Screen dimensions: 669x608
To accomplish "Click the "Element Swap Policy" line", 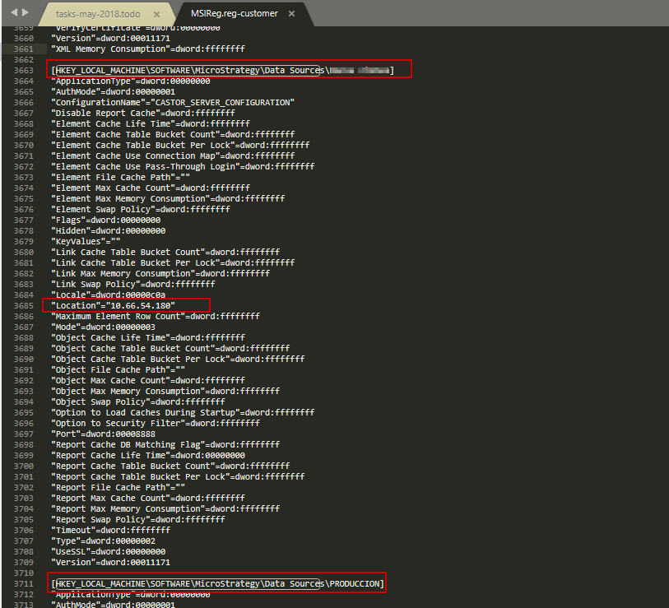I will 141,210.
